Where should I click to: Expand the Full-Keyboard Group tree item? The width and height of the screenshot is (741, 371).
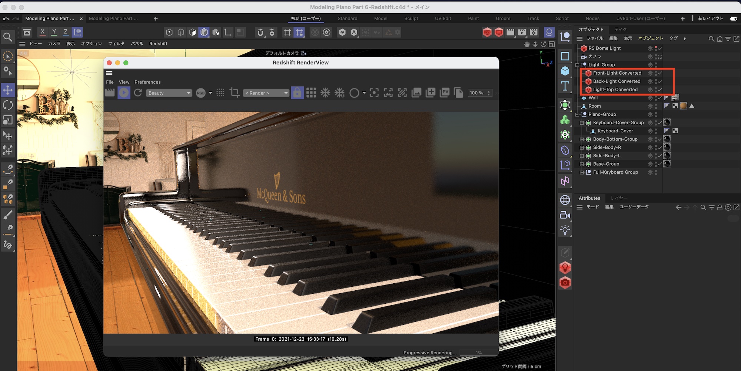[582, 172]
